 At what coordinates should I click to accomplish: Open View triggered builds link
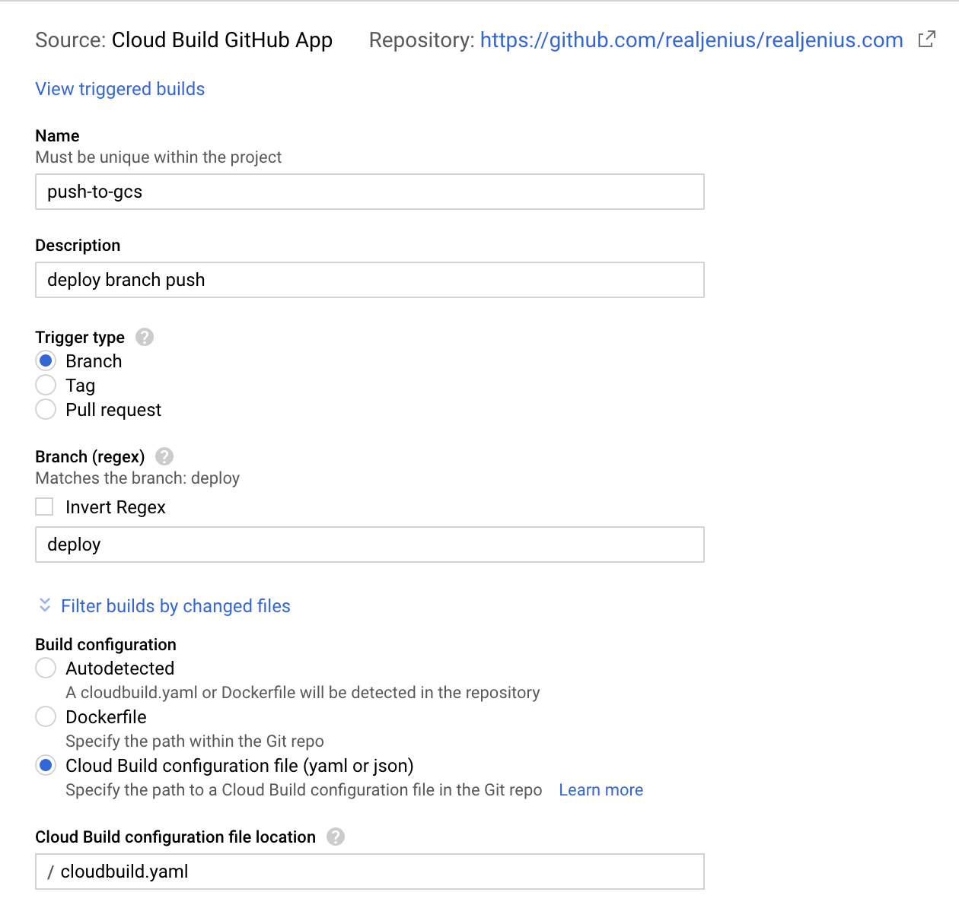120,89
